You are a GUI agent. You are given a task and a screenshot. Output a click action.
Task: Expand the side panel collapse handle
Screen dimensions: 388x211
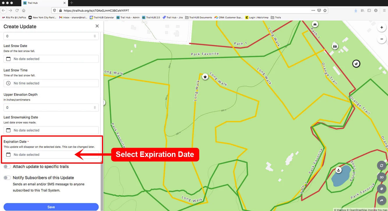[104, 102]
